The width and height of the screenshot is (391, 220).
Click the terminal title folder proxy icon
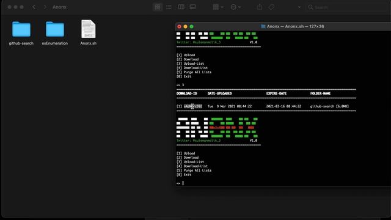tap(263, 26)
